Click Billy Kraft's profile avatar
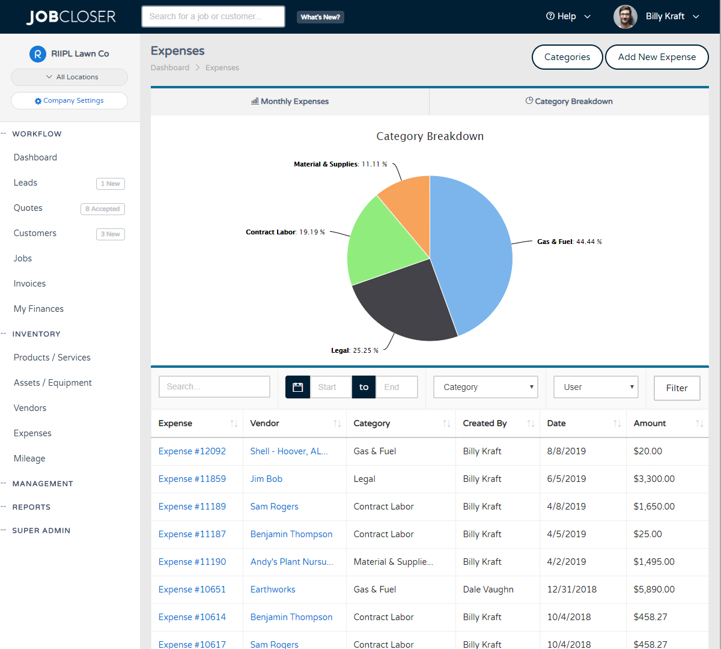The image size is (721, 649). click(625, 16)
